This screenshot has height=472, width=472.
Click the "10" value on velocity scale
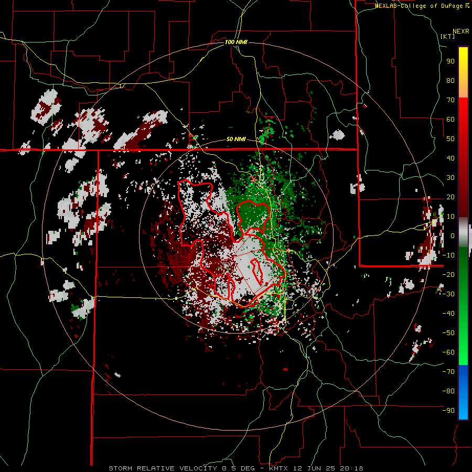(x=450, y=217)
